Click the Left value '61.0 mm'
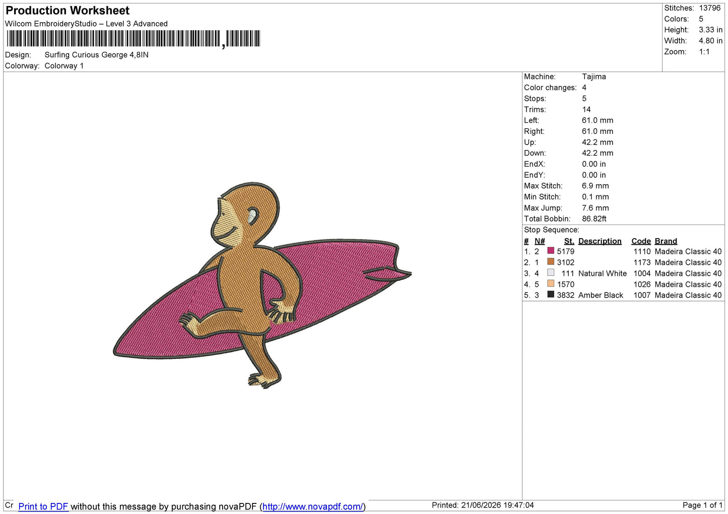 (x=598, y=120)
